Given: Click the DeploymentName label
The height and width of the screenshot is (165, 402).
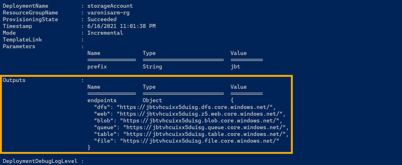Looking at the screenshot, I should click(25, 6).
